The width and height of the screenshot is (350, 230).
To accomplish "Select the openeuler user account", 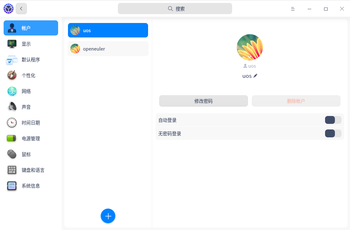I will pos(108,49).
